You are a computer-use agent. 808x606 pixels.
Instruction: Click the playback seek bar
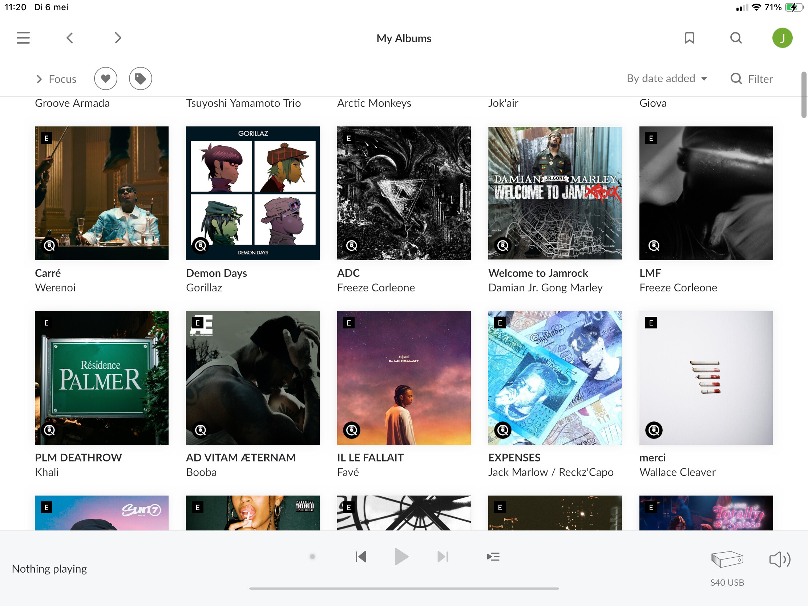tap(404, 589)
